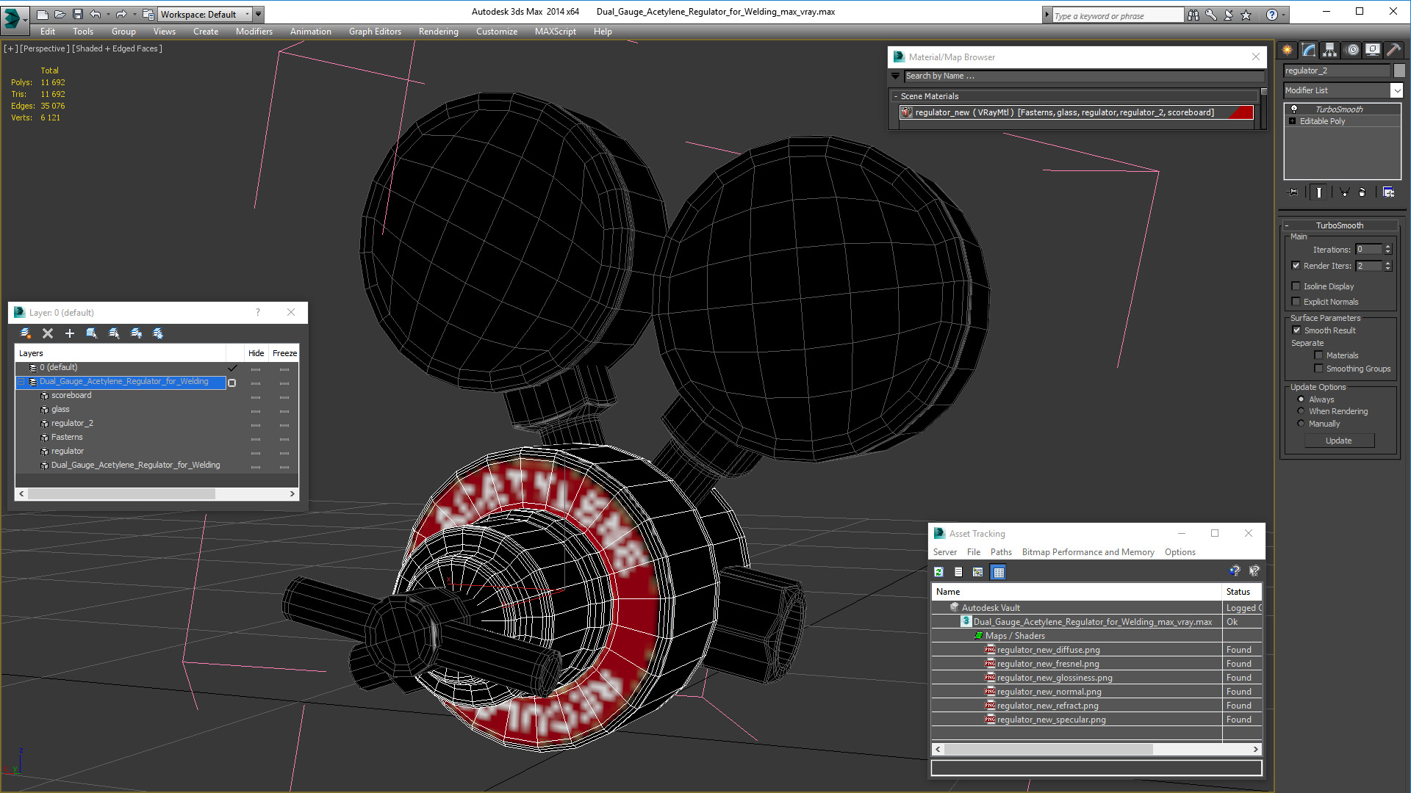Open the Utilities hammer panel tab
This screenshot has height=793, width=1411.
tap(1393, 50)
